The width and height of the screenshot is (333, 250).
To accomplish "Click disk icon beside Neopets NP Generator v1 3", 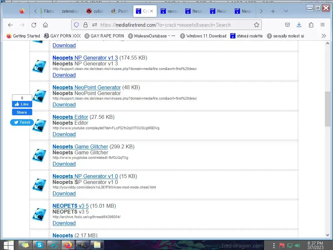I will [x=39, y=66].
